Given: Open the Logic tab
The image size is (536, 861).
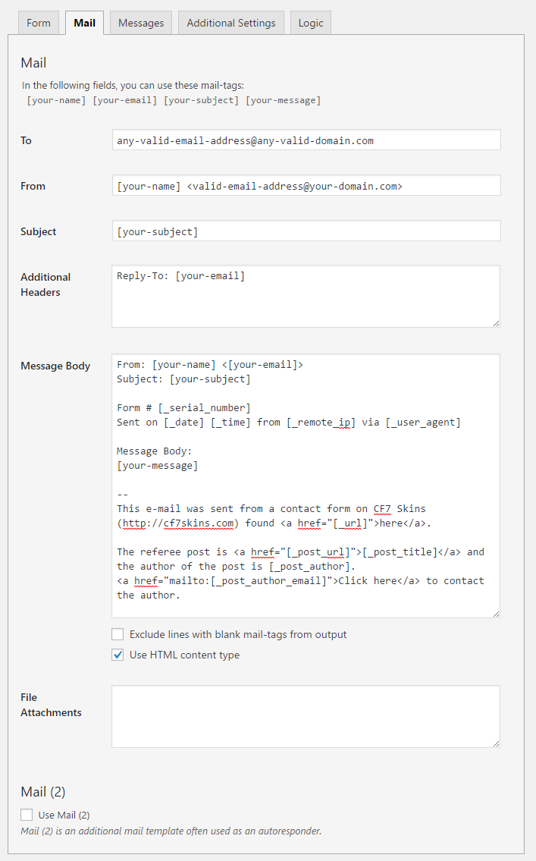Looking at the screenshot, I should pos(310,23).
